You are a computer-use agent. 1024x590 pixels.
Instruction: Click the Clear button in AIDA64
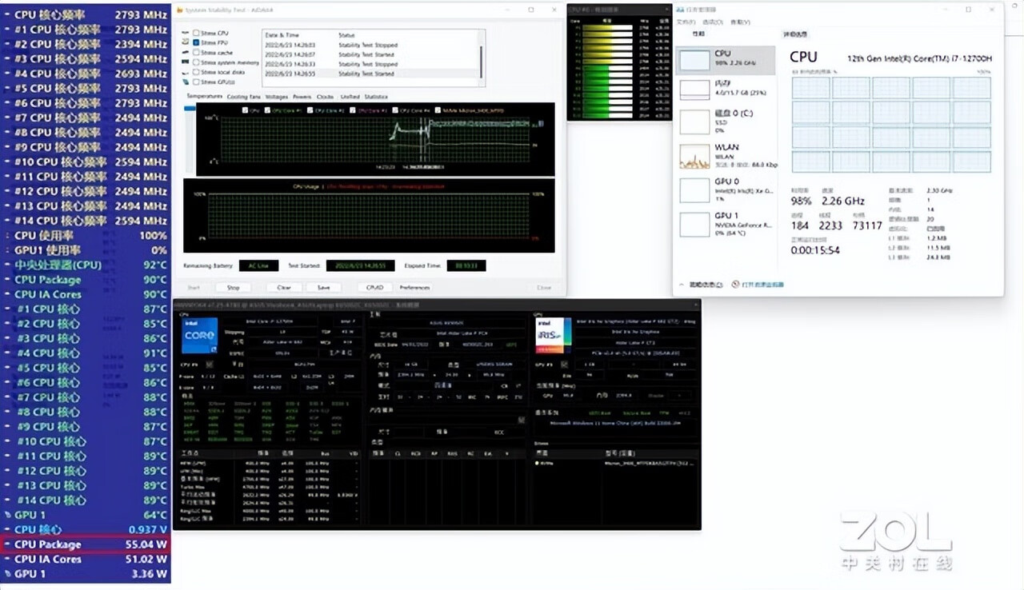[284, 287]
